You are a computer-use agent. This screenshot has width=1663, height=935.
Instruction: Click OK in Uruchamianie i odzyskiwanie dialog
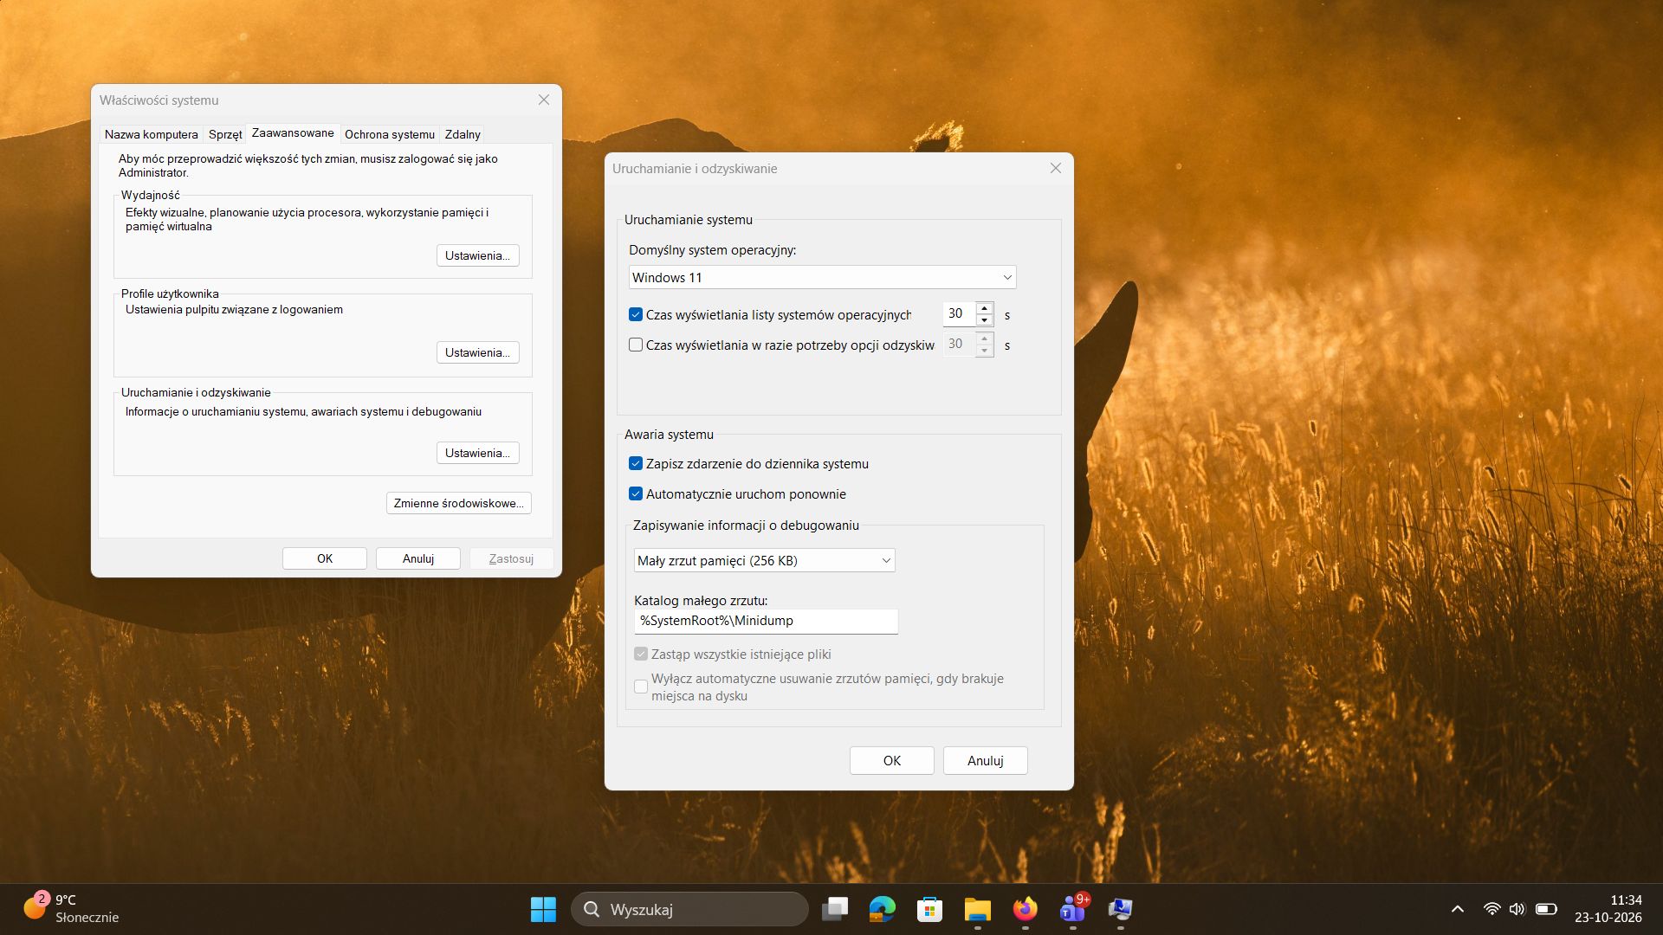pos(891,760)
